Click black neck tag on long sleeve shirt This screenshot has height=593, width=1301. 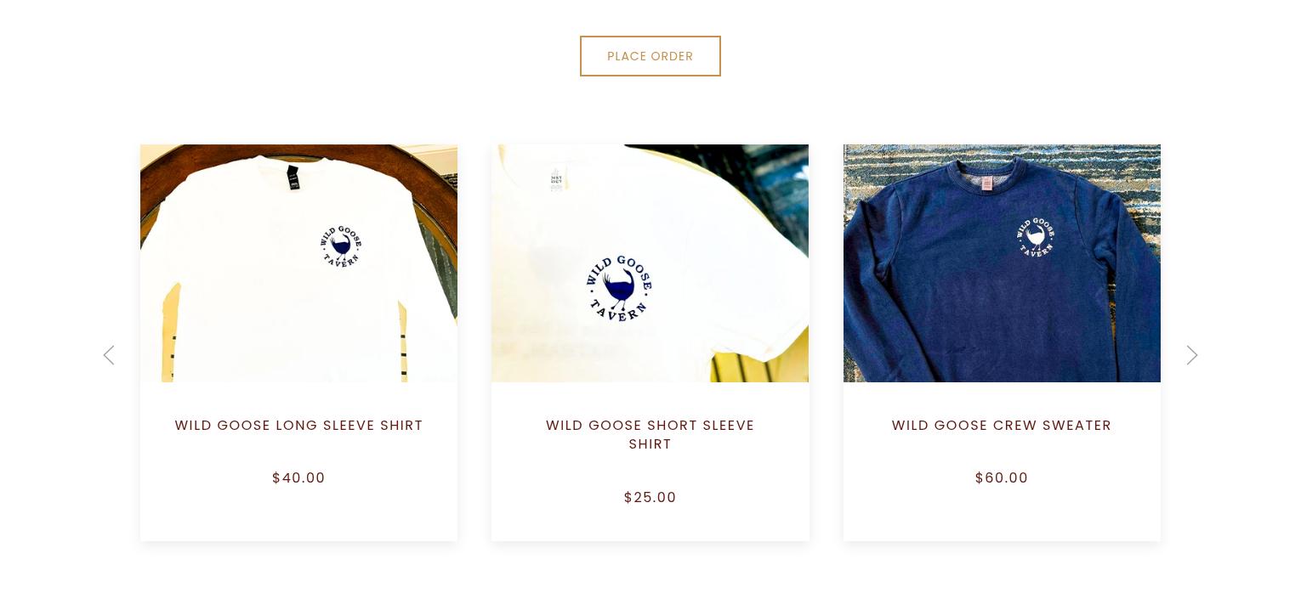[293, 178]
